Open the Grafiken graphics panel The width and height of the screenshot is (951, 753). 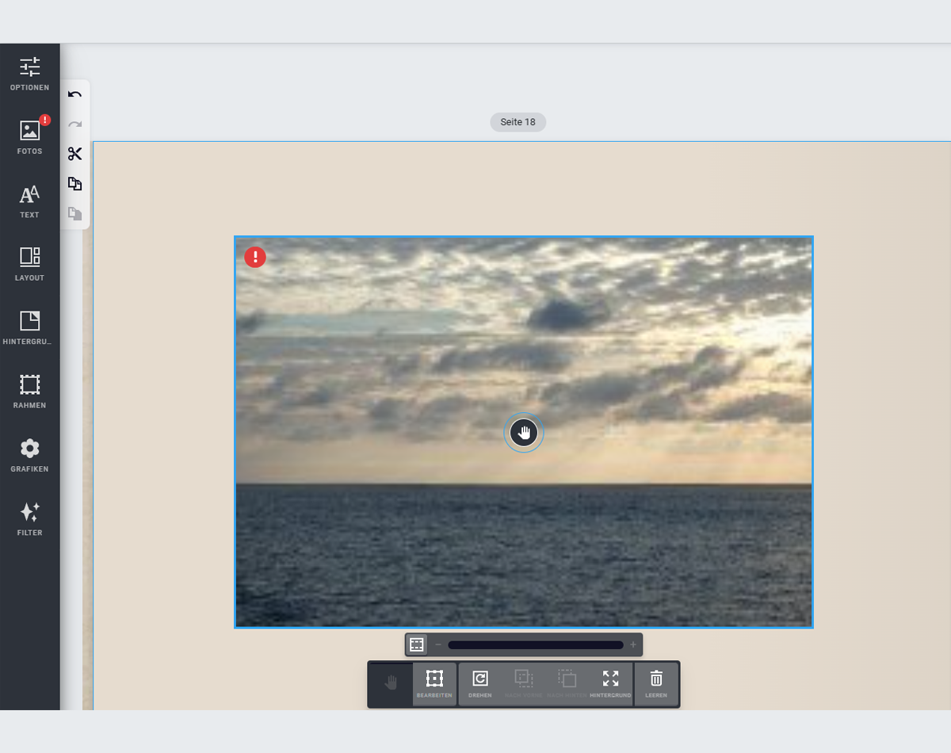coord(29,456)
